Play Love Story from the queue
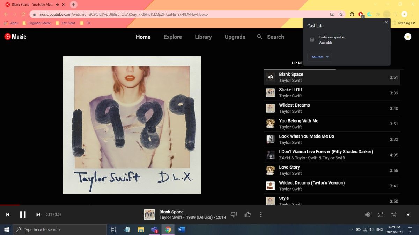The image size is (419, 235). click(x=332, y=170)
